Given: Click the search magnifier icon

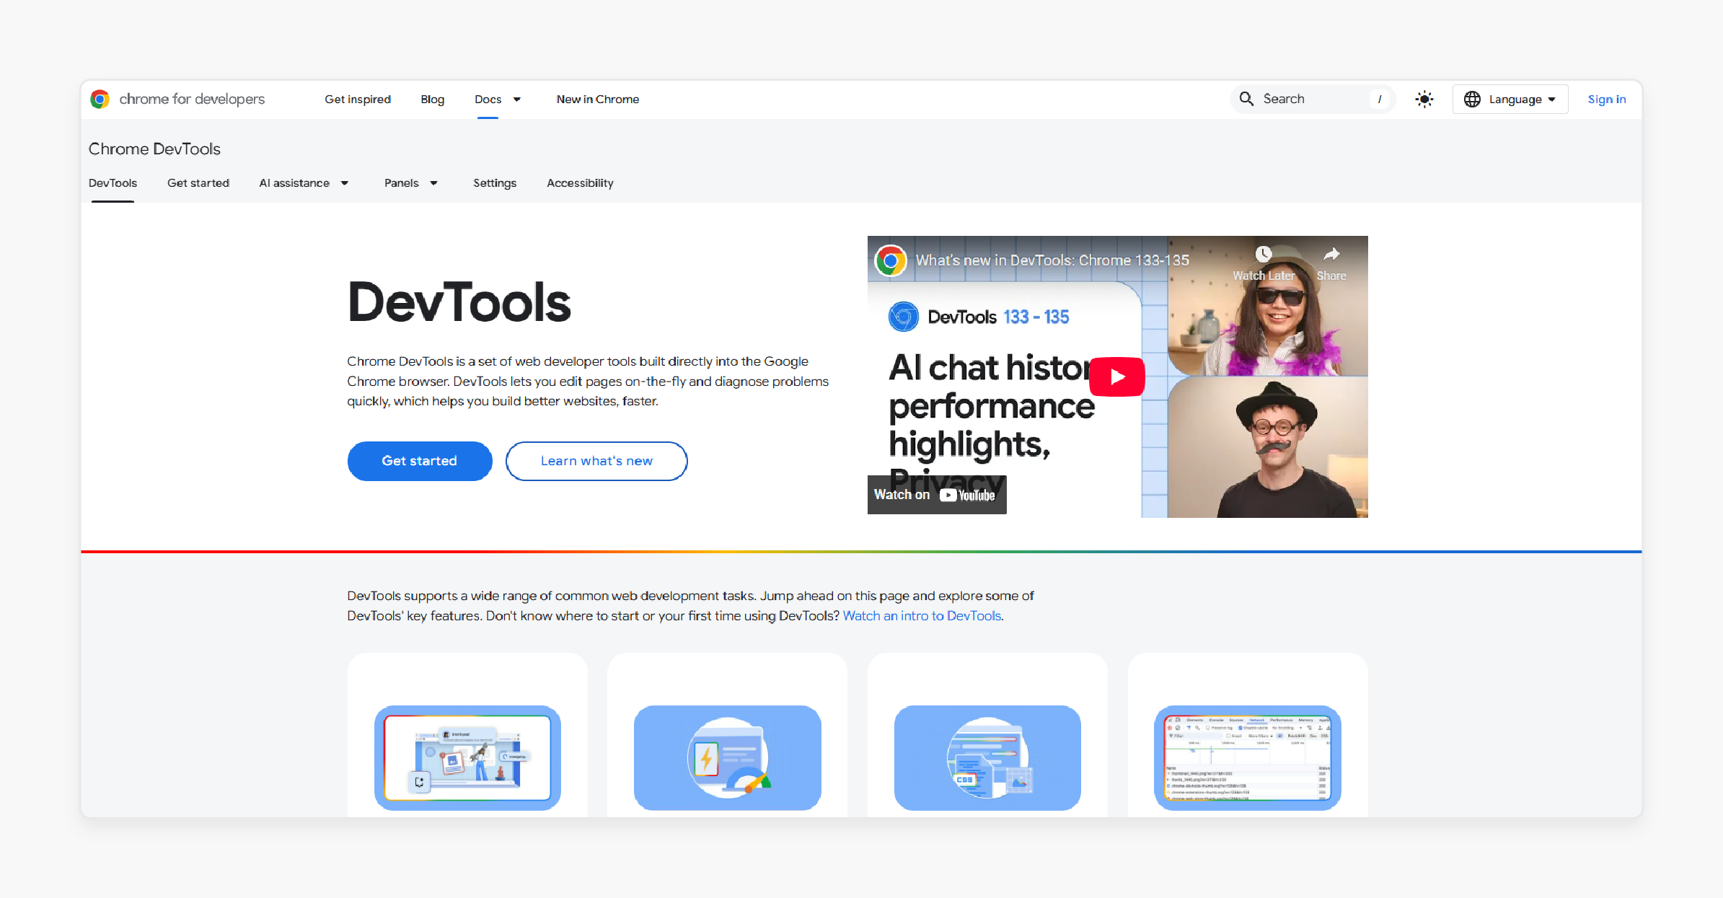Looking at the screenshot, I should pos(1246,99).
